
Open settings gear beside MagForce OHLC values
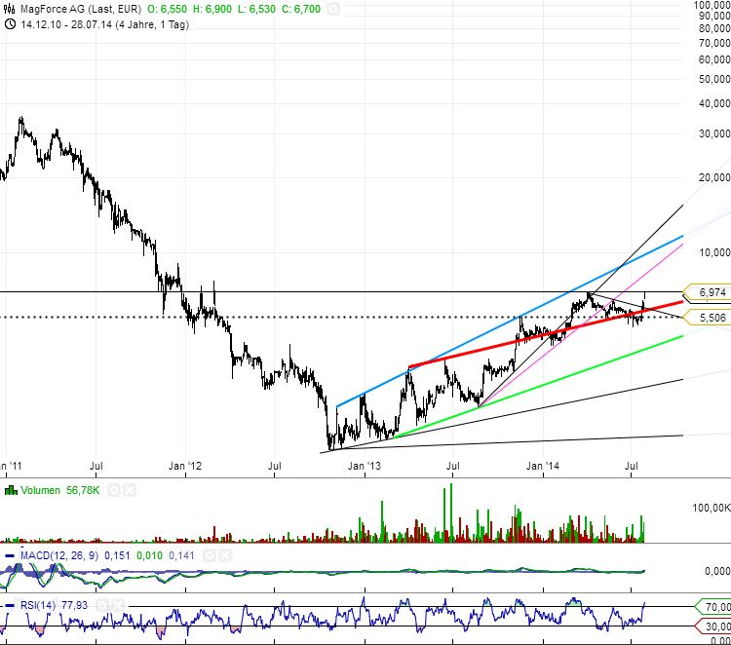coord(333,9)
